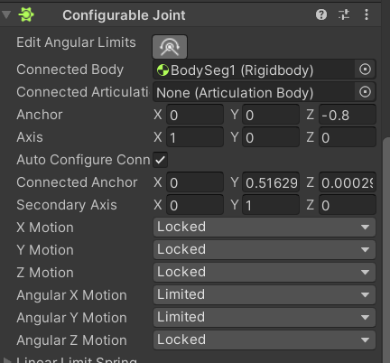The width and height of the screenshot is (390, 363).
Task: Open the Angular X Motion dropdown
Action: pos(265,294)
